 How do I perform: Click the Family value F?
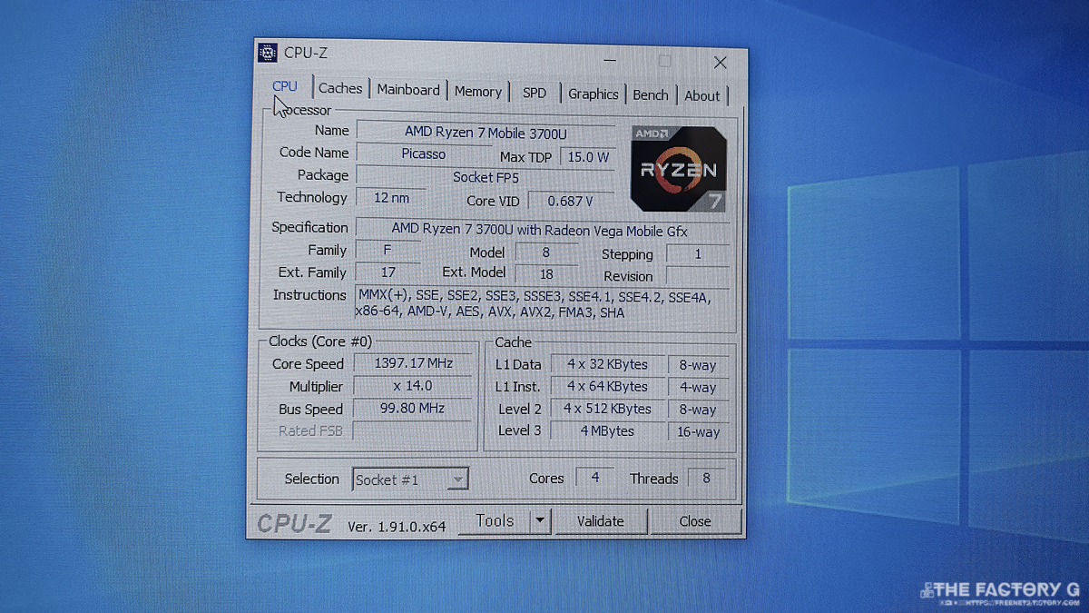point(388,250)
